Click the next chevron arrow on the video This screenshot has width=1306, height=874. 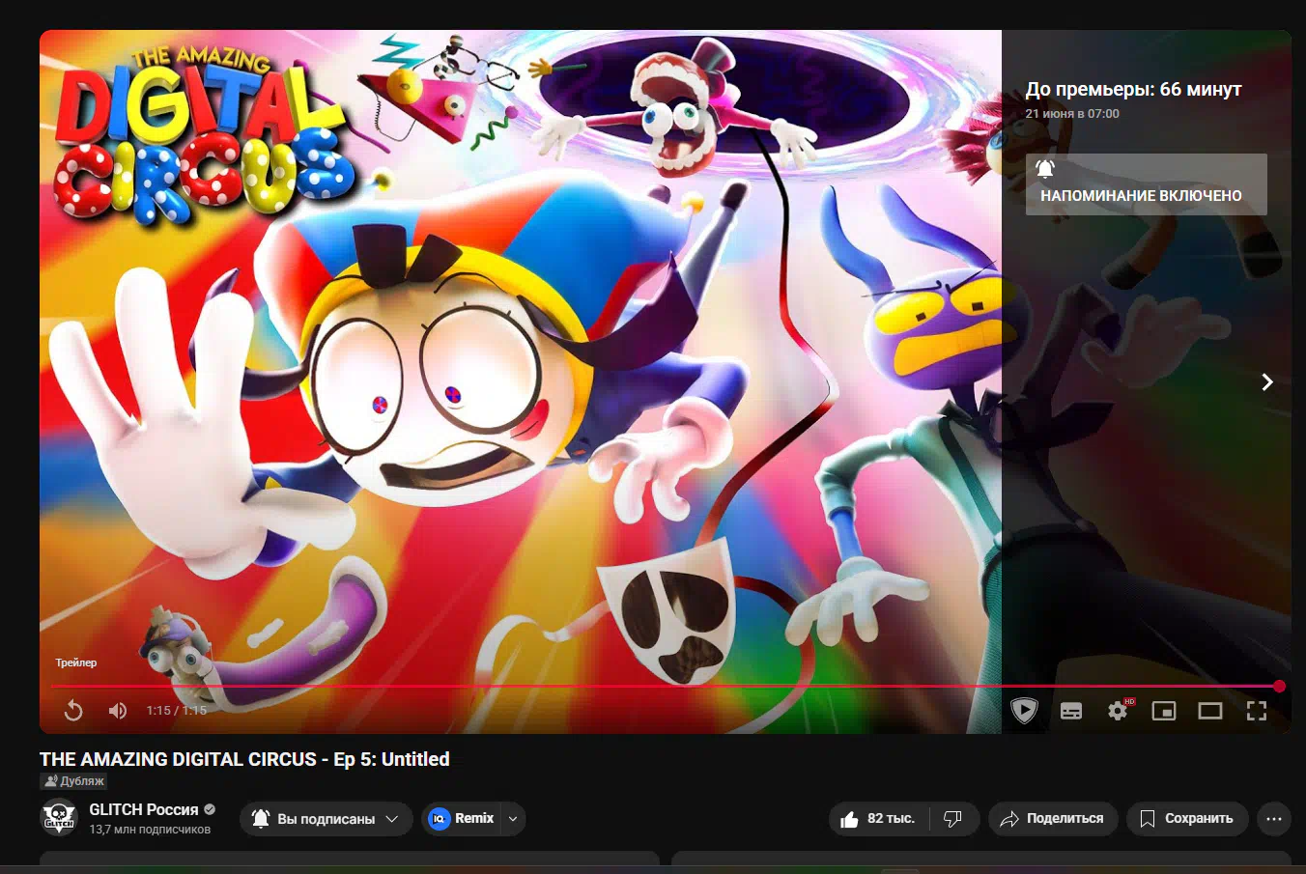[x=1267, y=382]
